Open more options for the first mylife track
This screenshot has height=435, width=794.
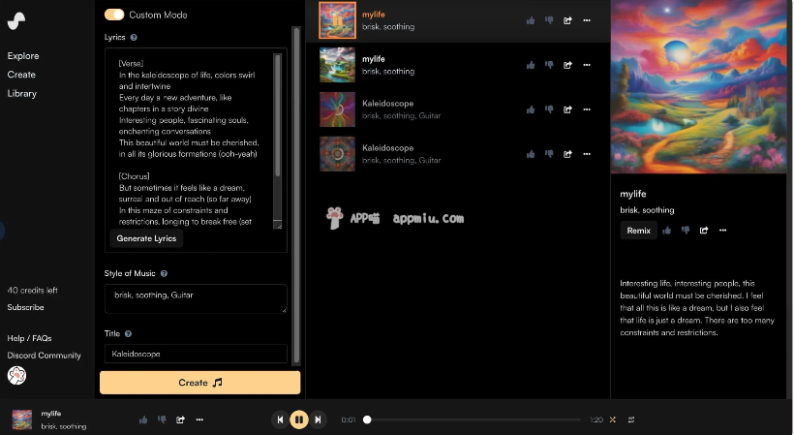(587, 20)
